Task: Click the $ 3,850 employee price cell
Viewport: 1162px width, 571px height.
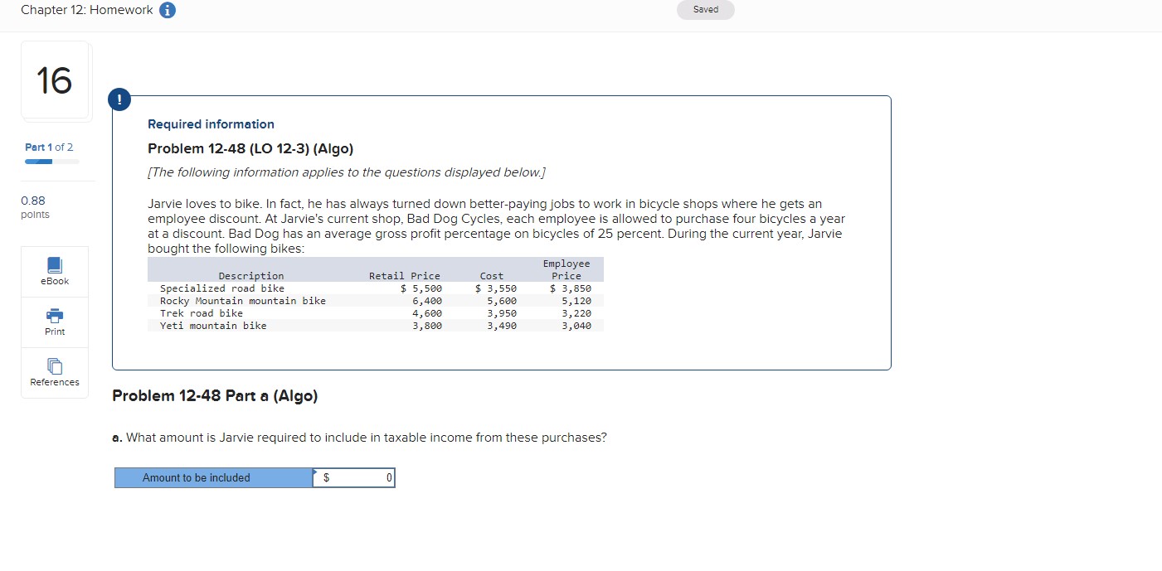Action: click(x=571, y=288)
